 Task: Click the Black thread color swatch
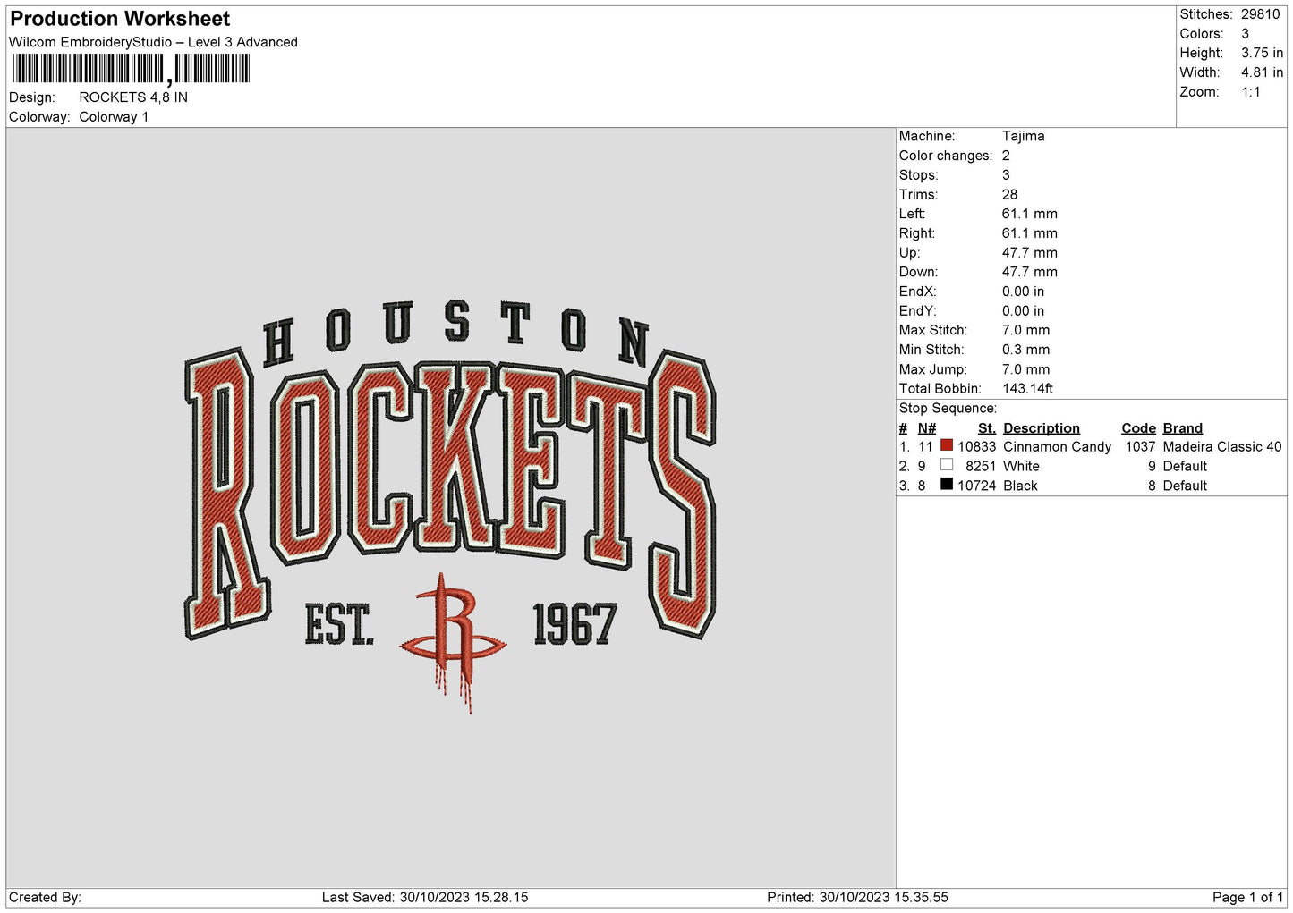947,484
